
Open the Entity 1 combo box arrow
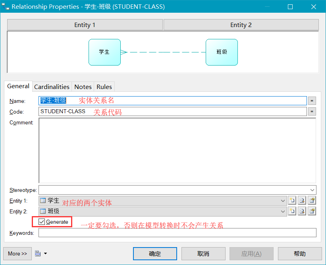tap(282, 201)
